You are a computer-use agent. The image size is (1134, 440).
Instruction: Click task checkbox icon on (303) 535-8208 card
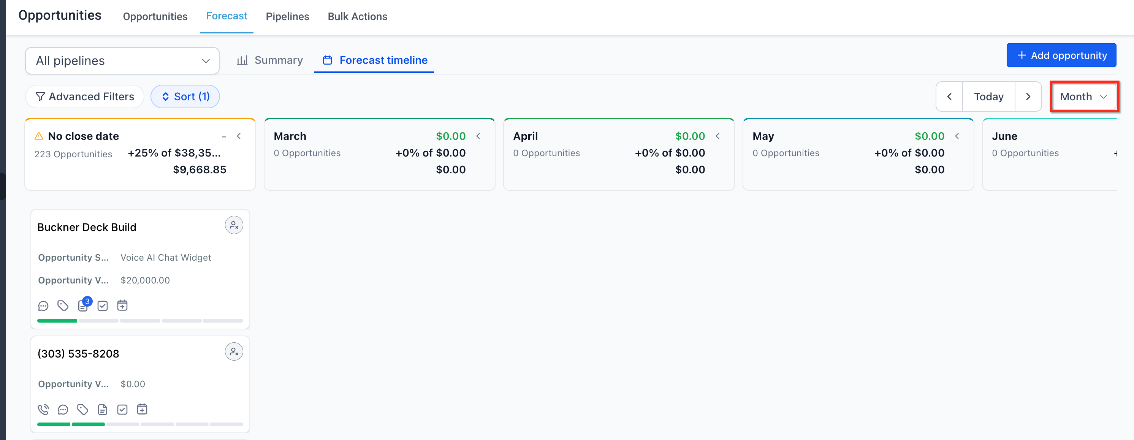pos(122,410)
